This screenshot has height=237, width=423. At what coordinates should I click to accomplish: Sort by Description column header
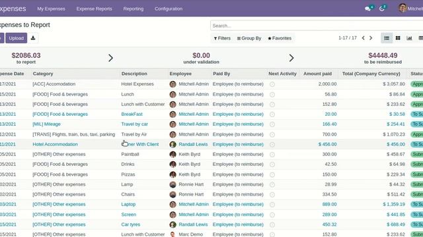pos(134,74)
